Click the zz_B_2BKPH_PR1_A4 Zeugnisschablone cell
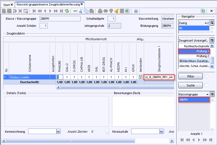Viewport: 217px width, 145px height. [159, 77]
